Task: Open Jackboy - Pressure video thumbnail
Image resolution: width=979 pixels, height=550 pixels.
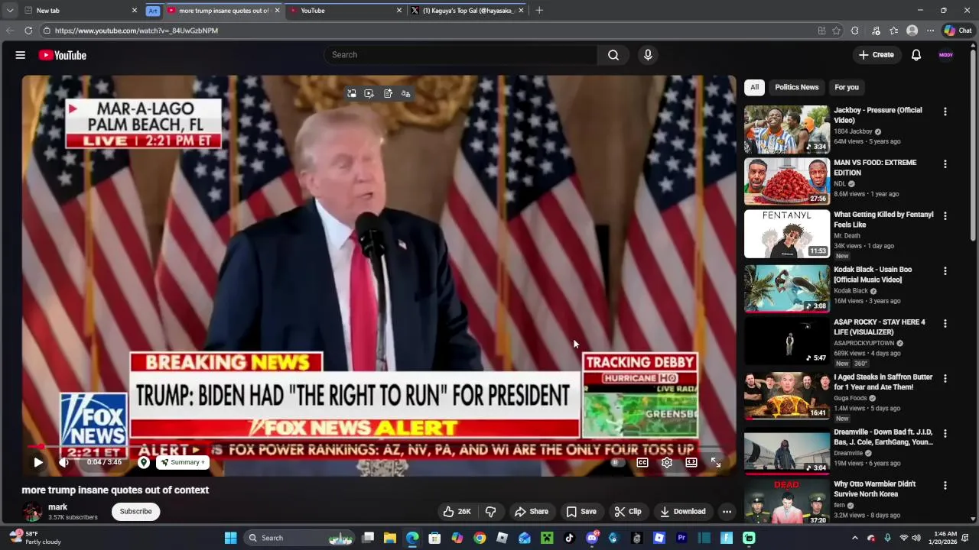Action: pos(787,129)
